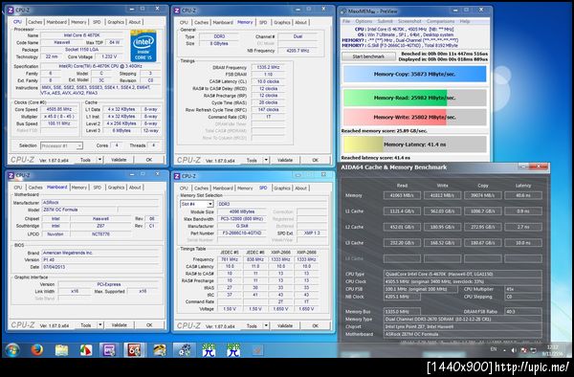Screen dimensions: 574x377
Task: Click AIDA64 Memory Read result field
Action: click(402, 195)
